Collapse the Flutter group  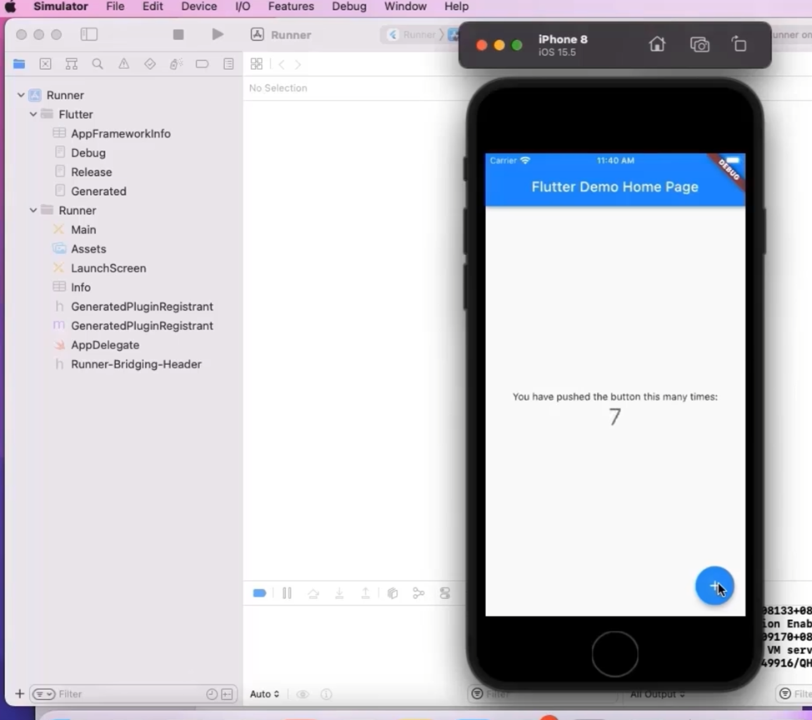pos(33,114)
